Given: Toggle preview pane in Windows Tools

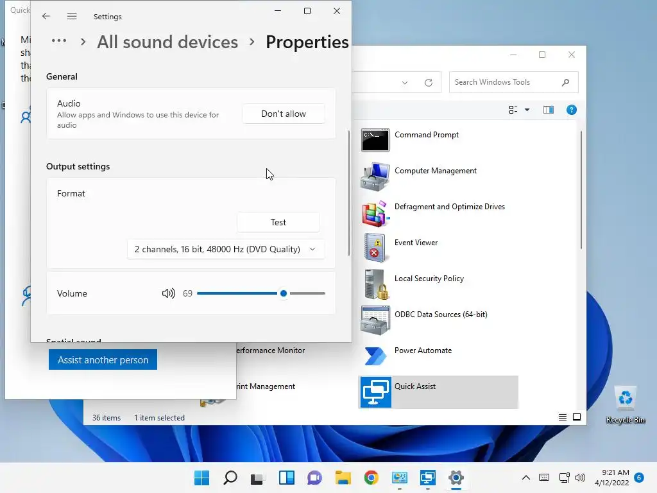Looking at the screenshot, I should pos(549,110).
